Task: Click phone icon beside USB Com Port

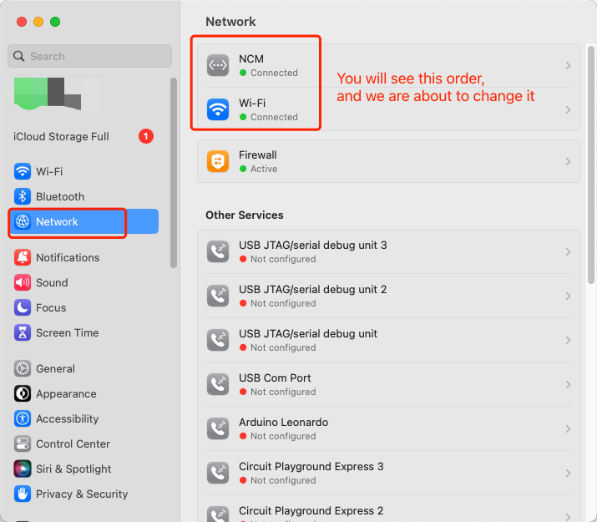Action: click(218, 384)
